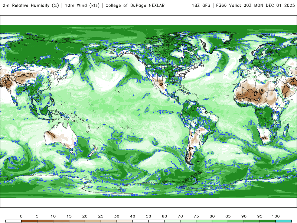Click the "60" label on the color scale
Image resolution: width=297 pixels, height=223 pixels.
tap(164, 216)
